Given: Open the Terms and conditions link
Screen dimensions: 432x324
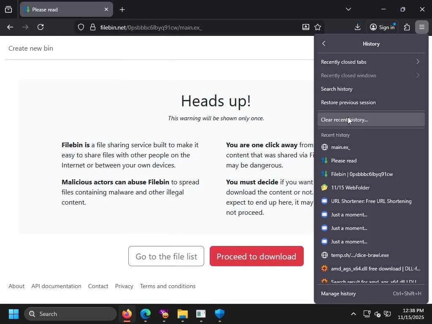Looking at the screenshot, I should [168, 286].
